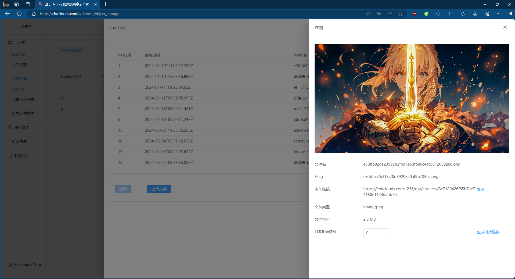Open Settings and more ellipsis menu

498,14
